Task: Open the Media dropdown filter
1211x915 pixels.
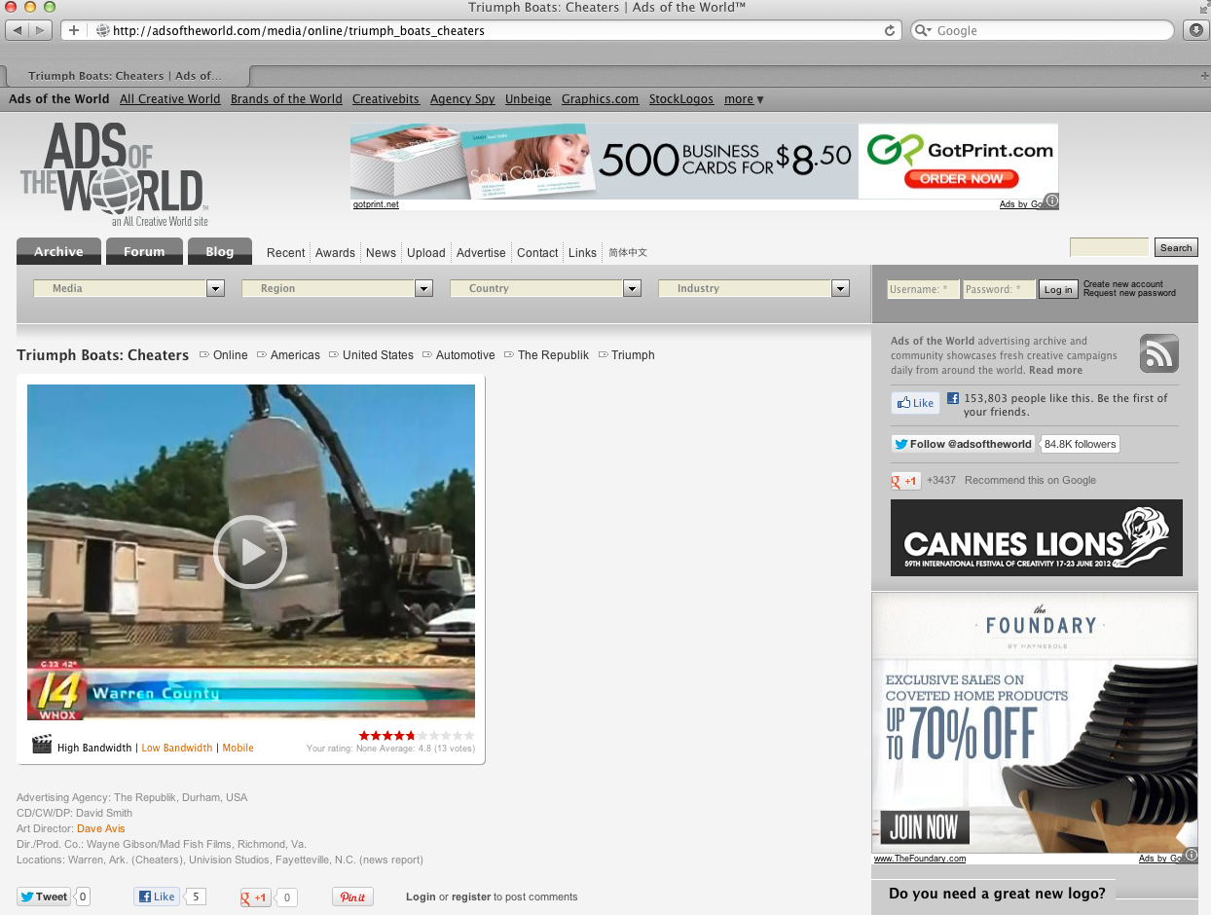Action: (128, 288)
